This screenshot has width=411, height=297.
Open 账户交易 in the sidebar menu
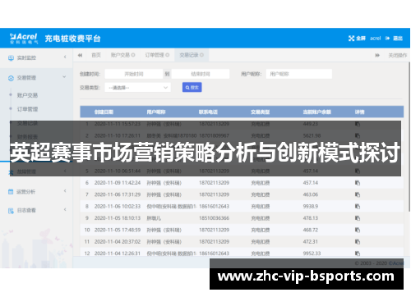pyautogui.click(x=27, y=95)
